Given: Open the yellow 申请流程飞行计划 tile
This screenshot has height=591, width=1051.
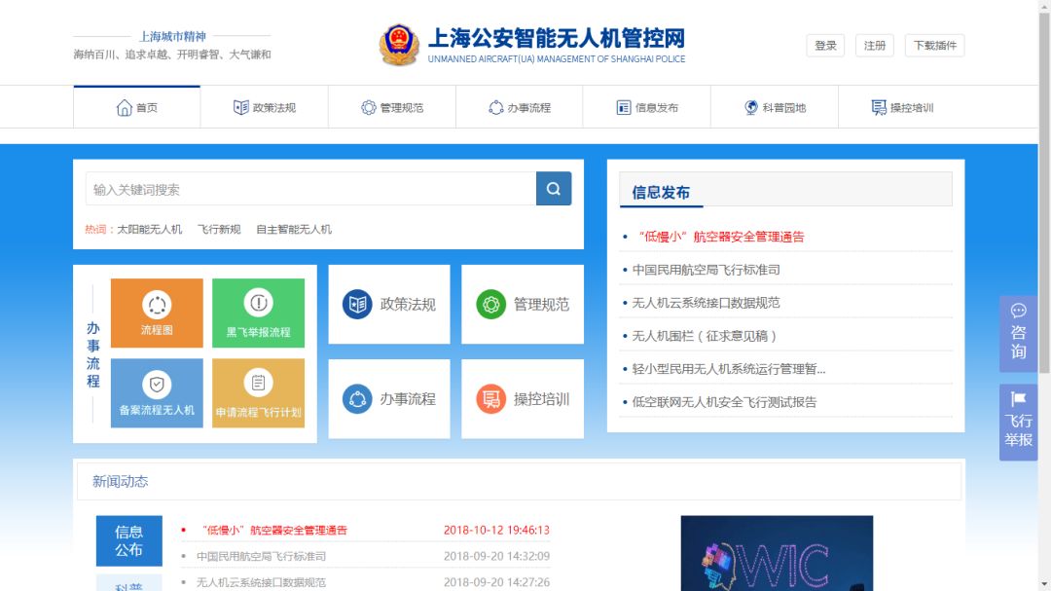Looking at the screenshot, I should point(258,393).
